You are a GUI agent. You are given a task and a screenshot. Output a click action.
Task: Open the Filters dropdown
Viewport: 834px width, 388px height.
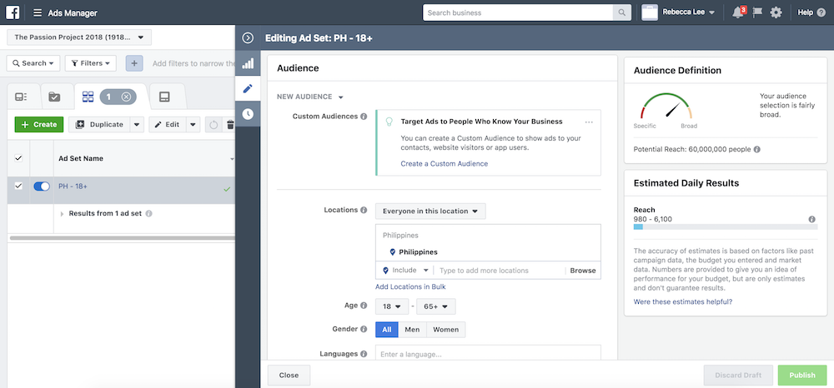click(x=90, y=63)
